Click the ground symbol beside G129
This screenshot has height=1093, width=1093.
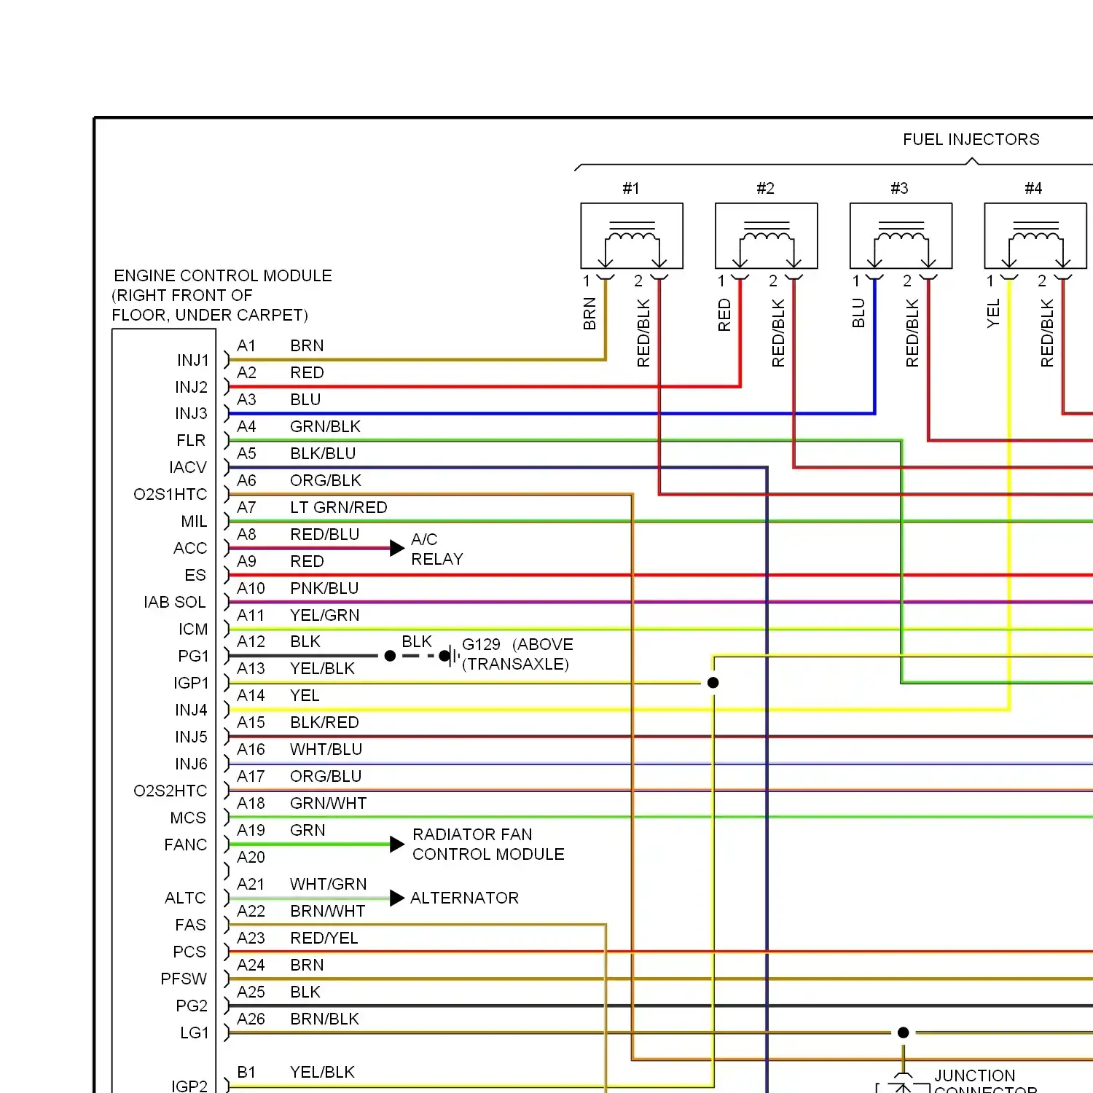(x=453, y=656)
